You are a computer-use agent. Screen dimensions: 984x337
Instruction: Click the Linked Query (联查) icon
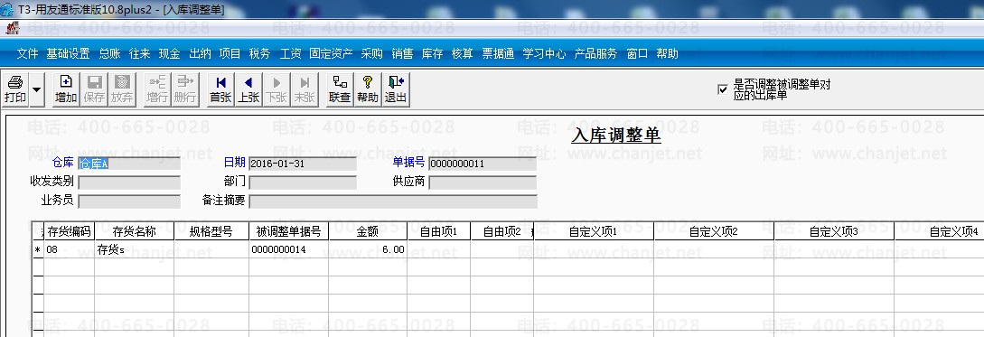(x=340, y=89)
